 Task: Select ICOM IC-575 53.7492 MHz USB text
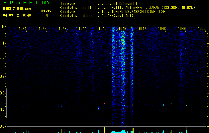(x=134, y=12)
